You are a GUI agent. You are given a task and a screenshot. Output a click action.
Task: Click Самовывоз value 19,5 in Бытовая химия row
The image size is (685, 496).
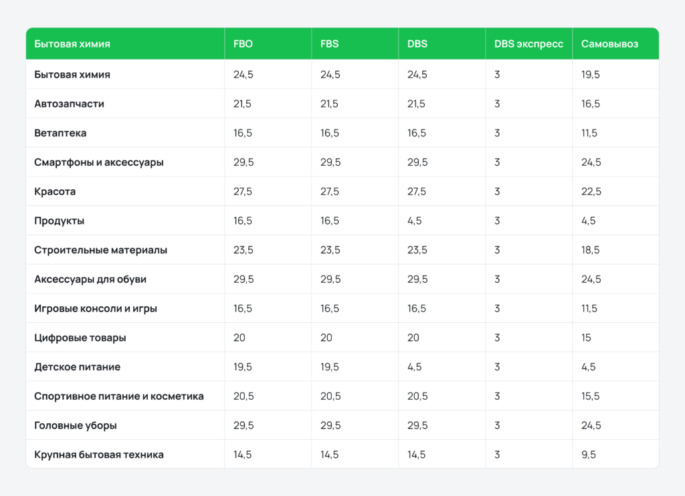[x=591, y=75]
